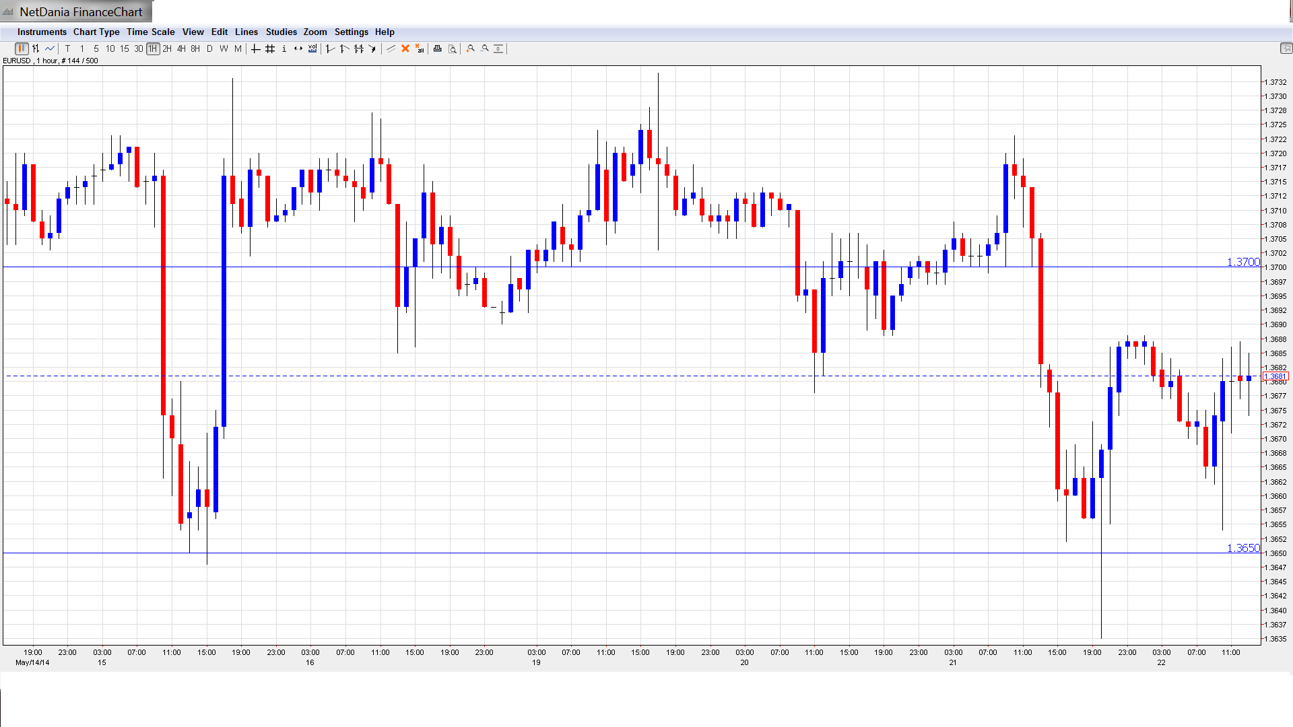Click the NetDania FinanceChart tab
This screenshot has width=1293, height=727.
tap(76, 11)
